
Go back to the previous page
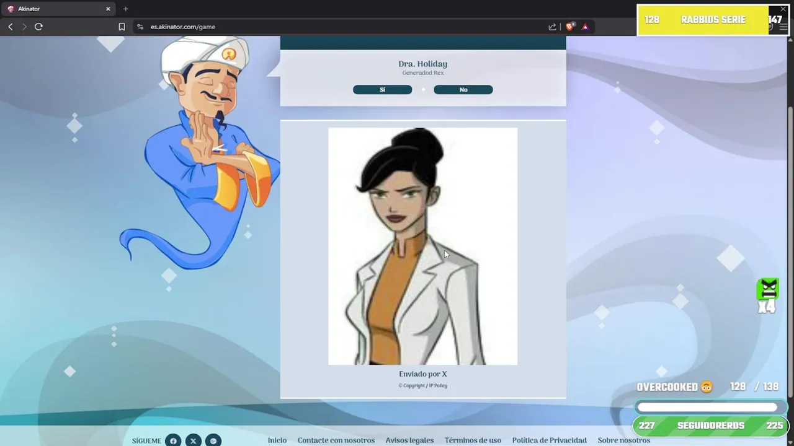tap(11, 27)
